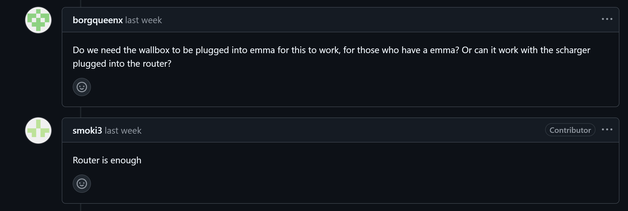Open the smoki3 username profile link
The image size is (628, 211).
(87, 131)
